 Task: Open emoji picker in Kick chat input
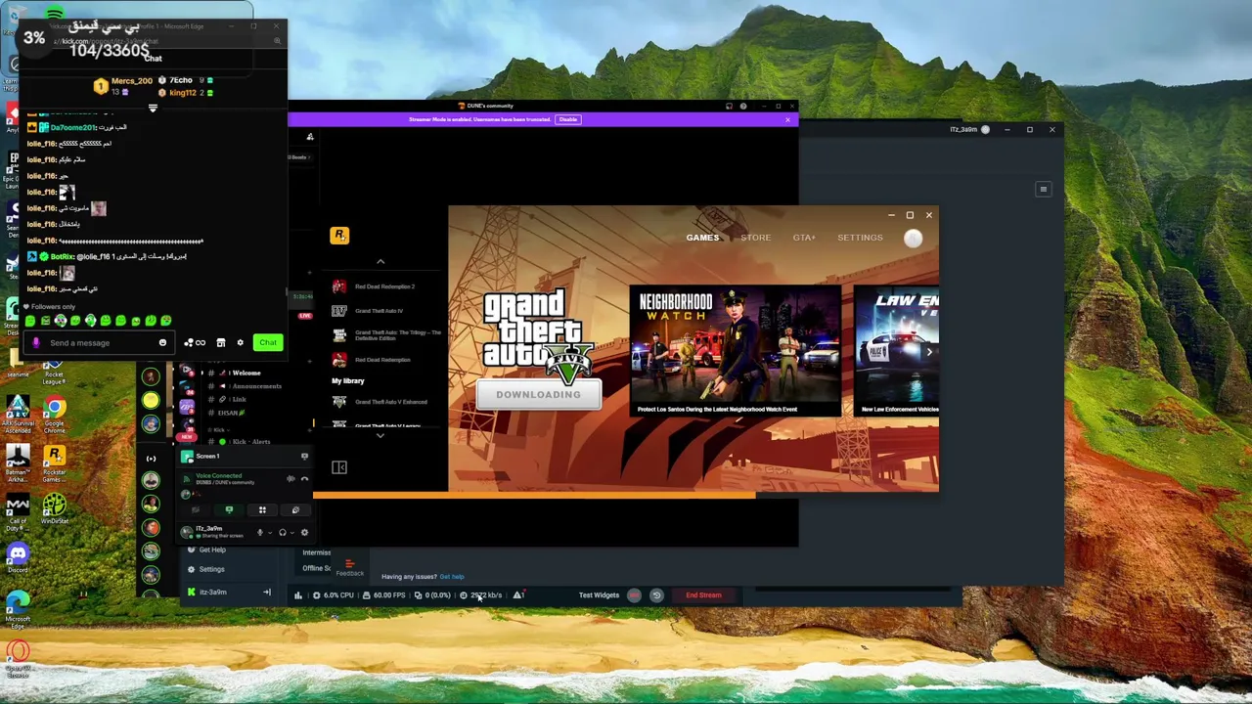click(x=162, y=343)
